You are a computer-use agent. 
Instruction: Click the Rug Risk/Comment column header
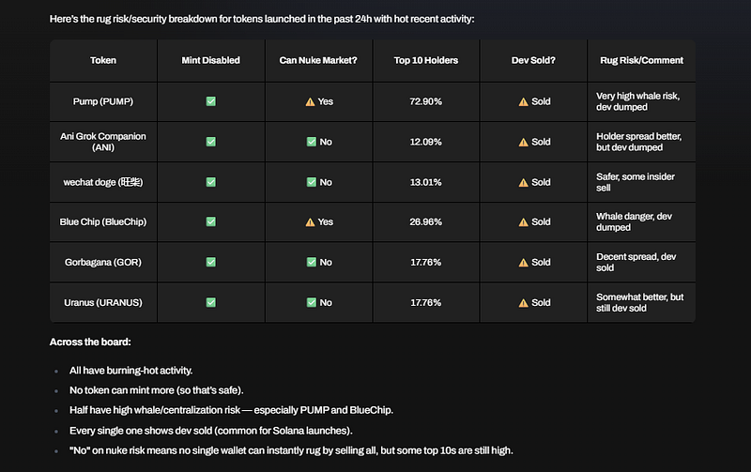click(x=641, y=60)
